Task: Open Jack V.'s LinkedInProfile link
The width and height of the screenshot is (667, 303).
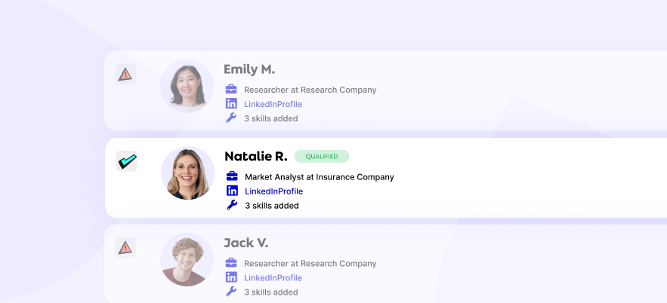Action: pyautogui.click(x=273, y=278)
